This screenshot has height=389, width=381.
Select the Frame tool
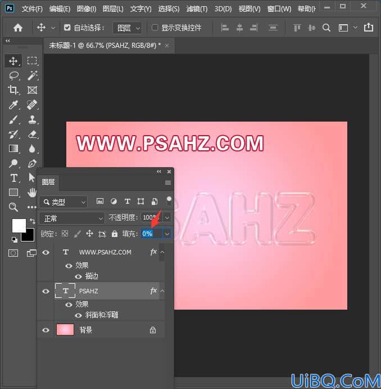(32, 90)
